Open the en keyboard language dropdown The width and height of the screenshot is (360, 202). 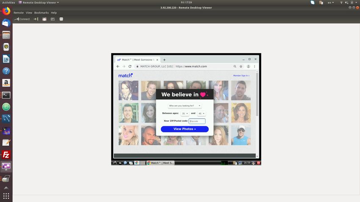coord(331,3)
